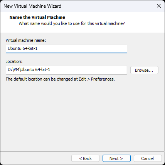Click the empty gray area below the hint

(x=82, y=115)
